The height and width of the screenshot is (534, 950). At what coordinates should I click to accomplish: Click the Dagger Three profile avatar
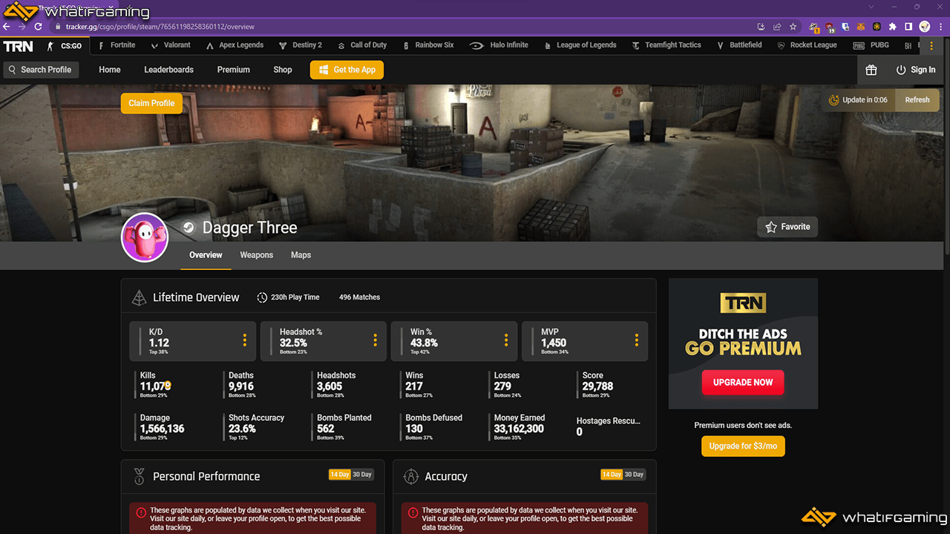coord(145,239)
